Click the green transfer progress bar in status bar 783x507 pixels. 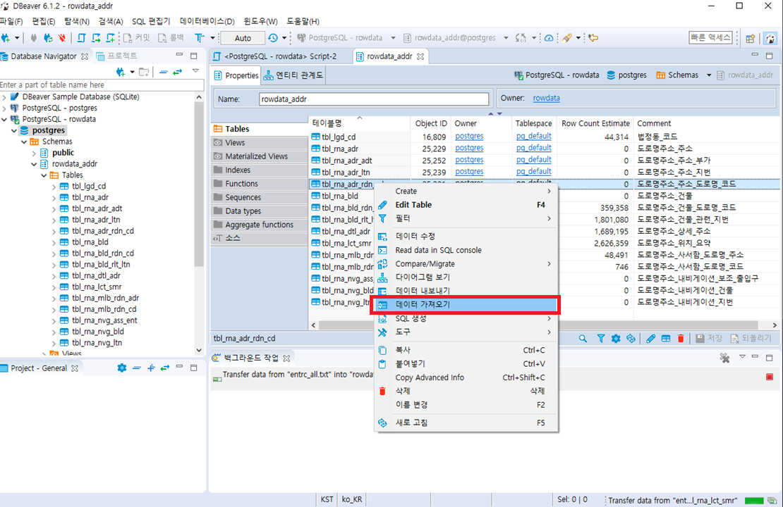point(754,501)
